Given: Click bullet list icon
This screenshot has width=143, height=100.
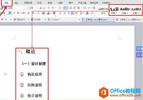Looking at the screenshot, I should click(60, 8).
